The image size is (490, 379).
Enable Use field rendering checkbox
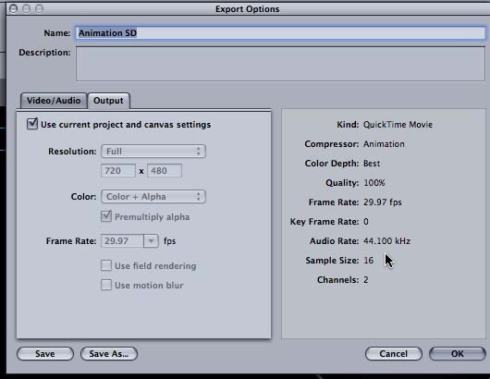[106, 265]
